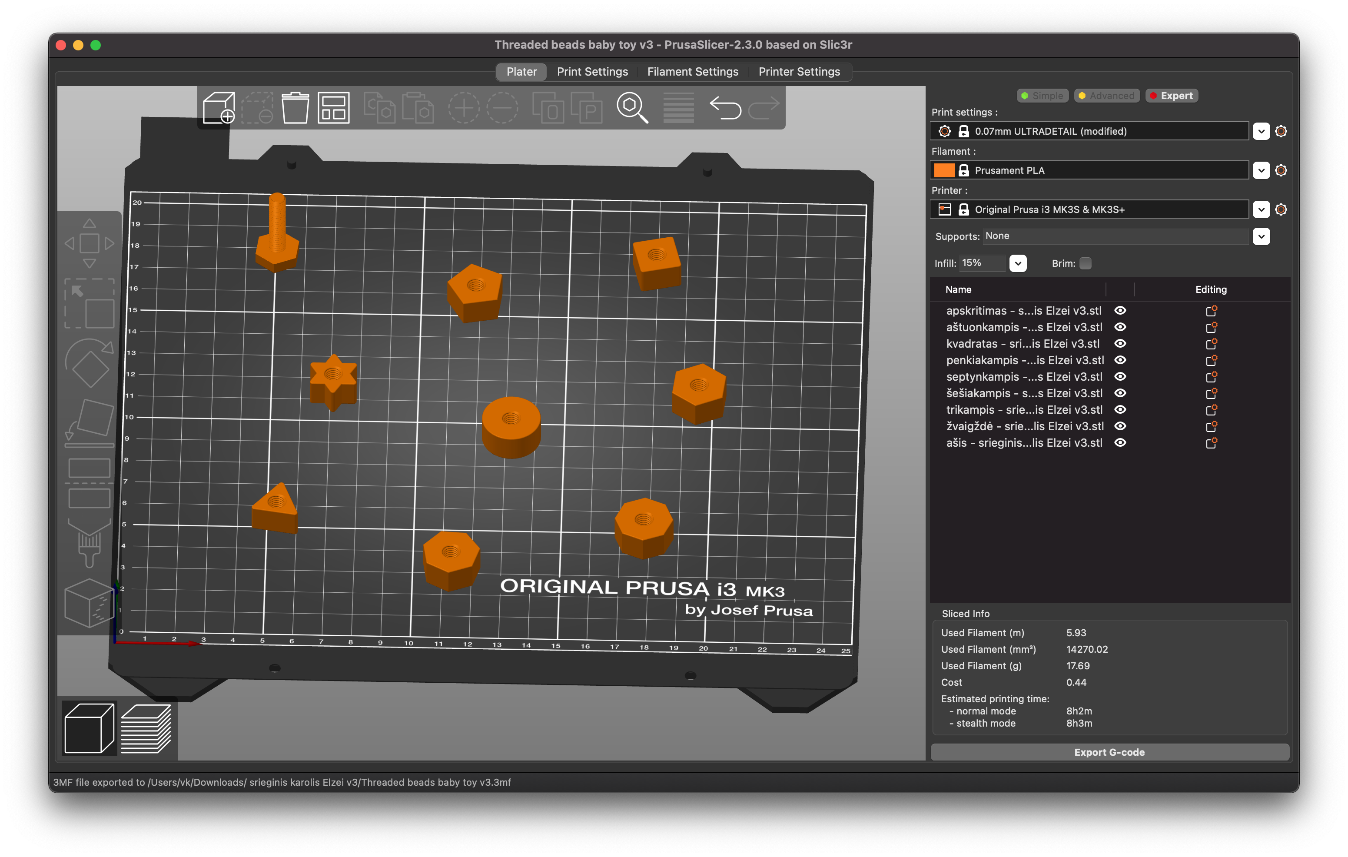
Task: Click the Add object cube icon
Action: pyautogui.click(x=219, y=107)
